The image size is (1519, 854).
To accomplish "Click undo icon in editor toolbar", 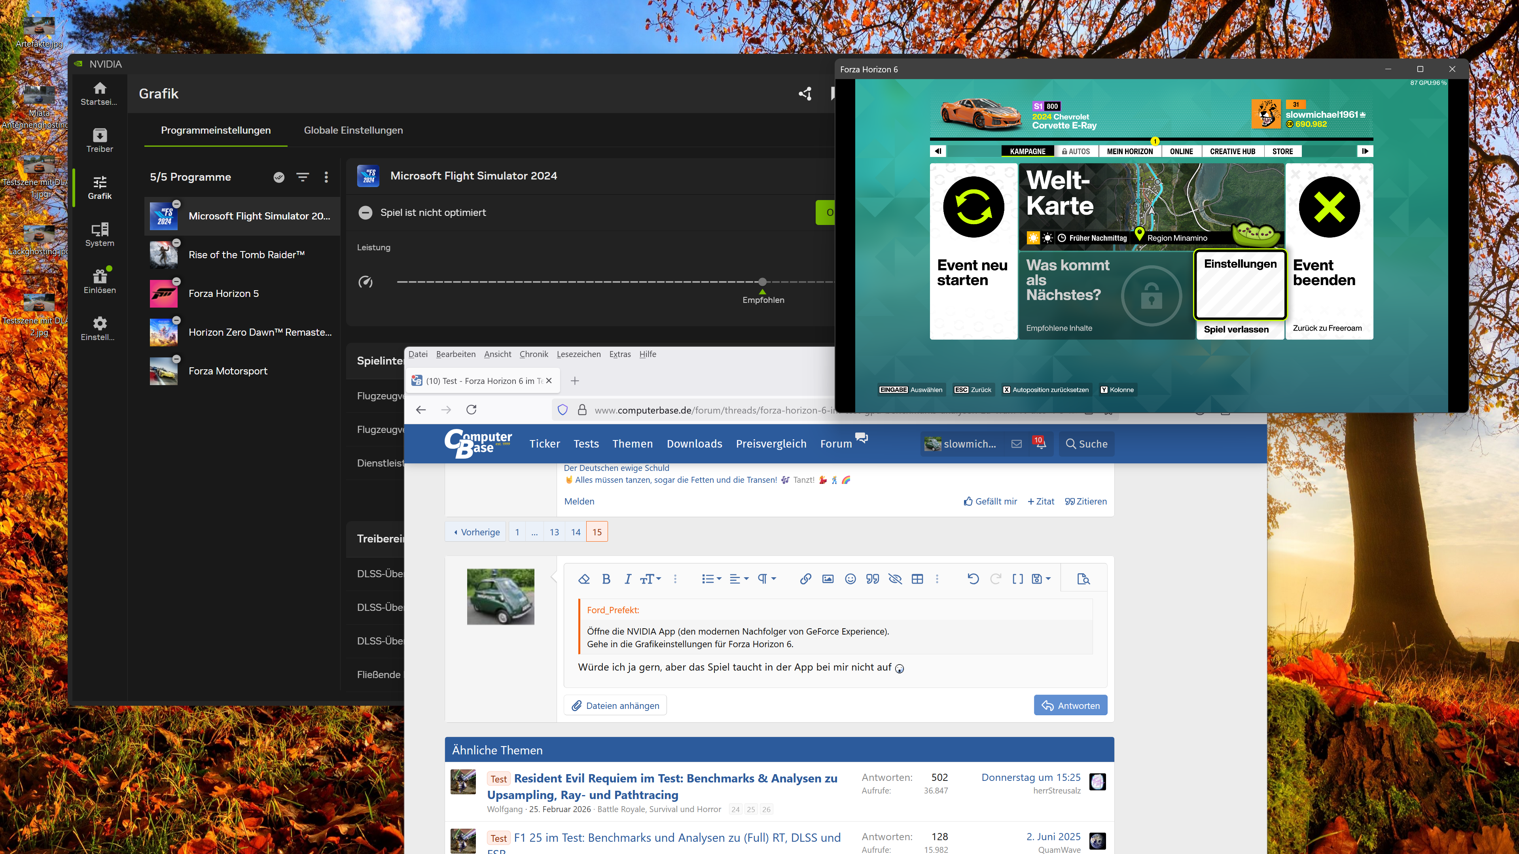I will [973, 579].
